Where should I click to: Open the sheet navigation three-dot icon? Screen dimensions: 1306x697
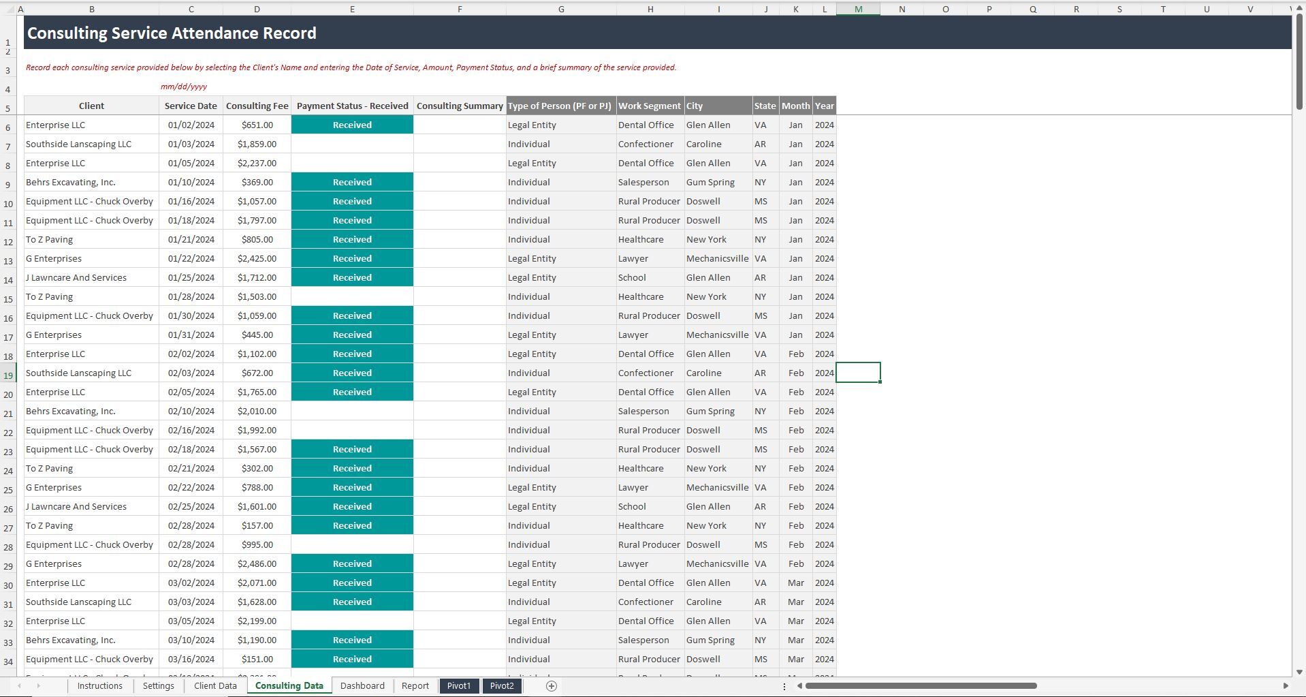784,686
